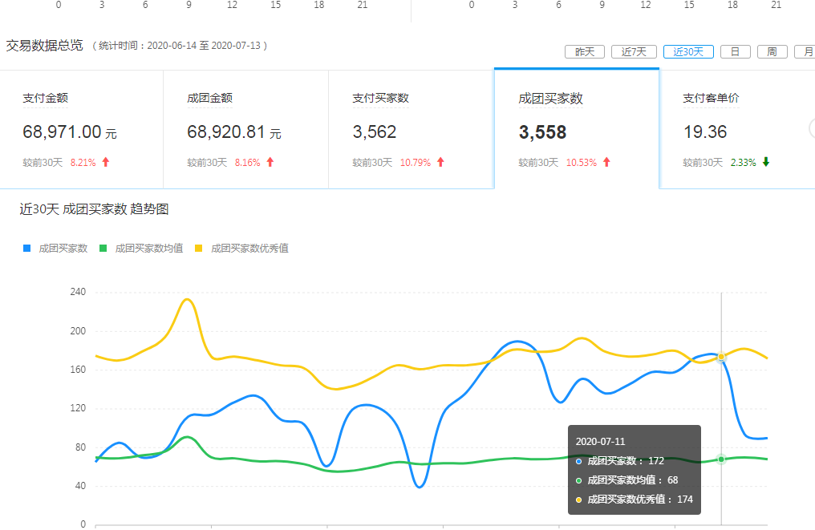
Task: Switch to 周 granularity button
Action: (772, 52)
